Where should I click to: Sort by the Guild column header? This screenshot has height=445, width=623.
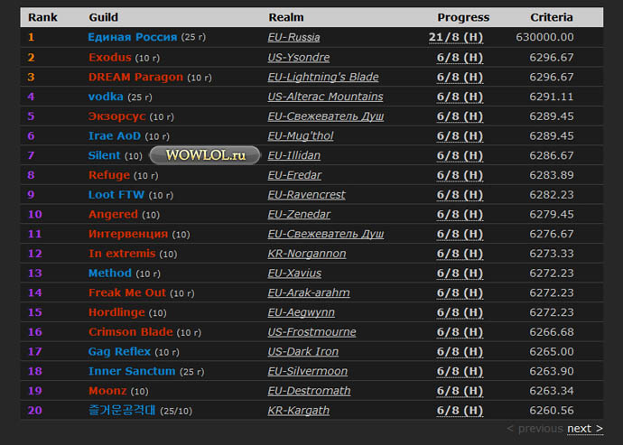103,17
